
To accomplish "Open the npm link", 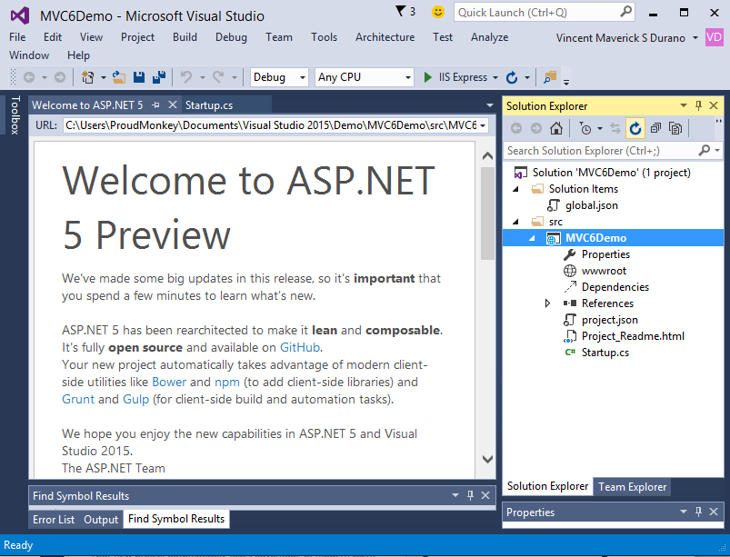I will [226, 383].
